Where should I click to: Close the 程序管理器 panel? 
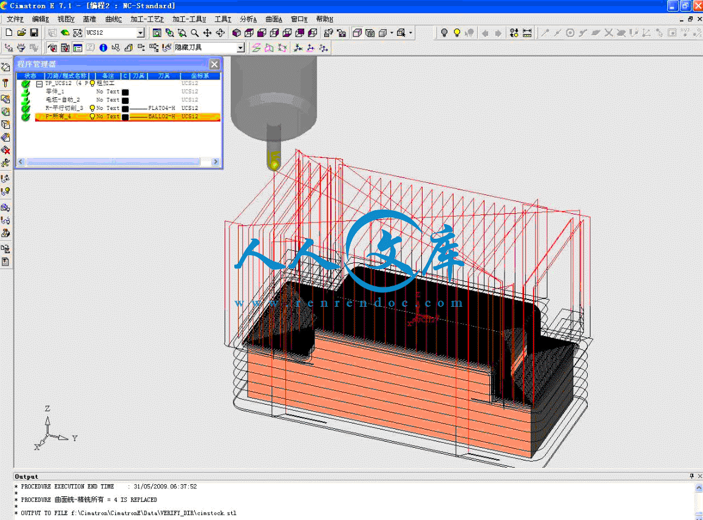(214, 64)
